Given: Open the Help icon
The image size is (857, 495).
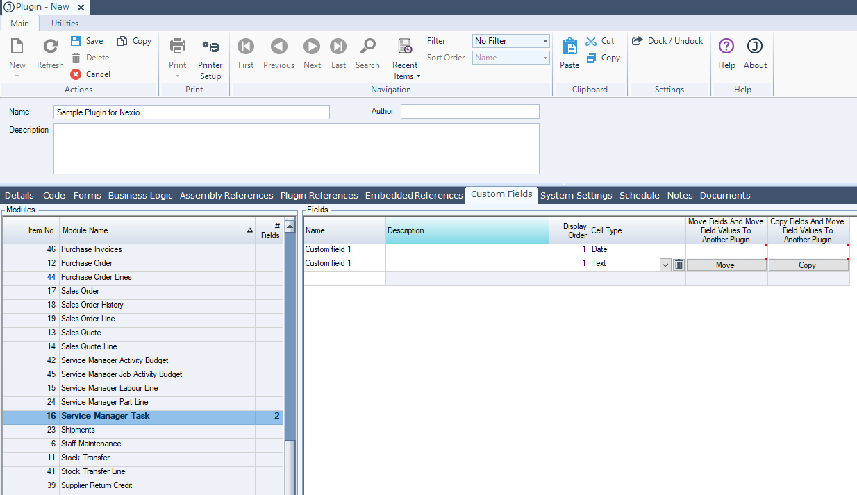Looking at the screenshot, I should tap(726, 47).
